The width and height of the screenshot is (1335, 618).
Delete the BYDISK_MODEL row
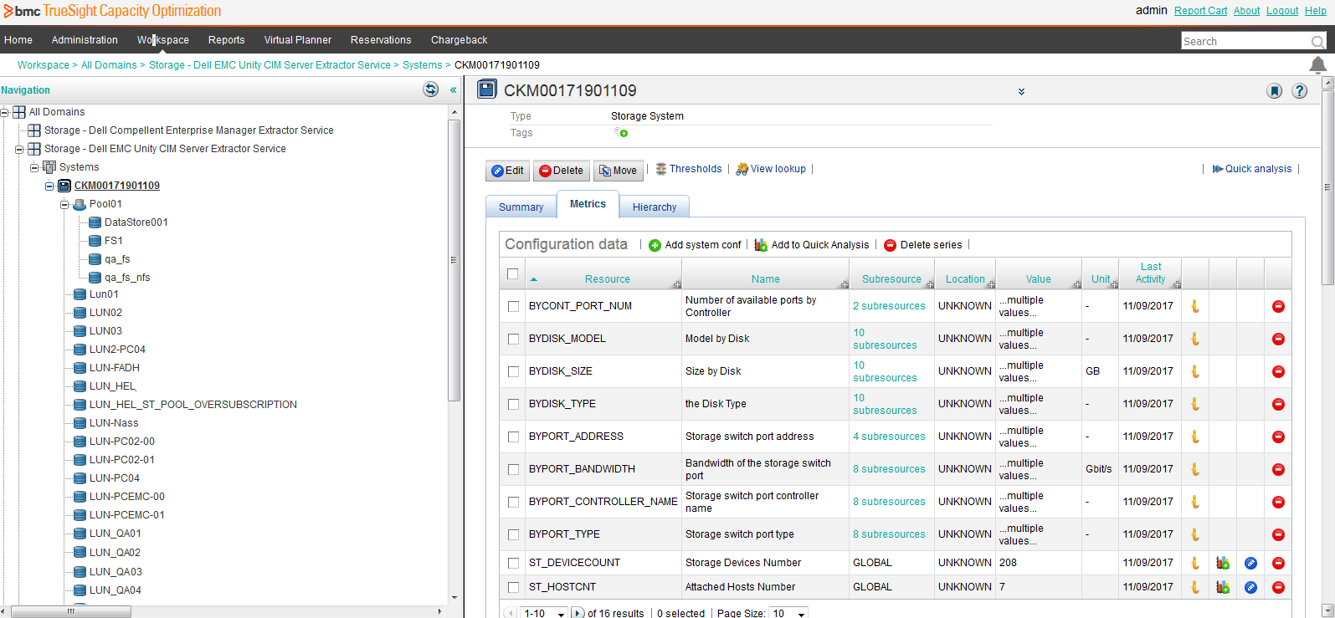pyautogui.click(x=1278, y=339)
